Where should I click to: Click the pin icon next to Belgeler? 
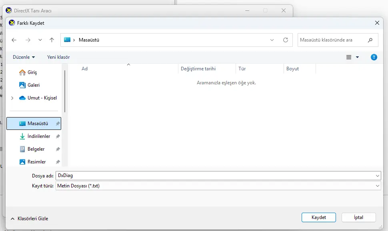click(58, 149)
